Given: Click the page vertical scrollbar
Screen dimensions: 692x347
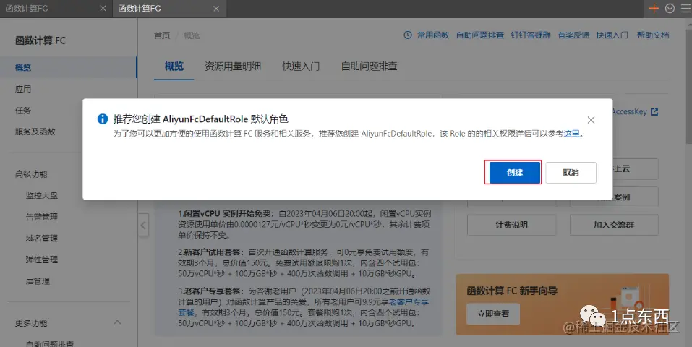Looking at the screenshot, I should click(x=689, y=88).
